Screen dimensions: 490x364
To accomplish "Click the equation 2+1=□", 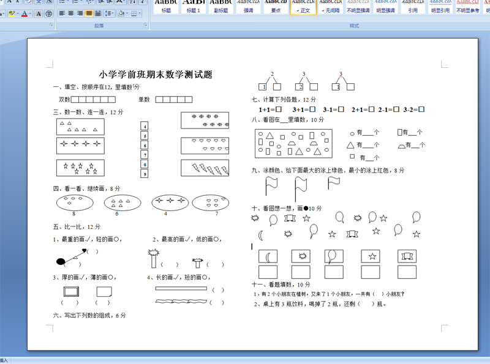I will coord(363,110).
